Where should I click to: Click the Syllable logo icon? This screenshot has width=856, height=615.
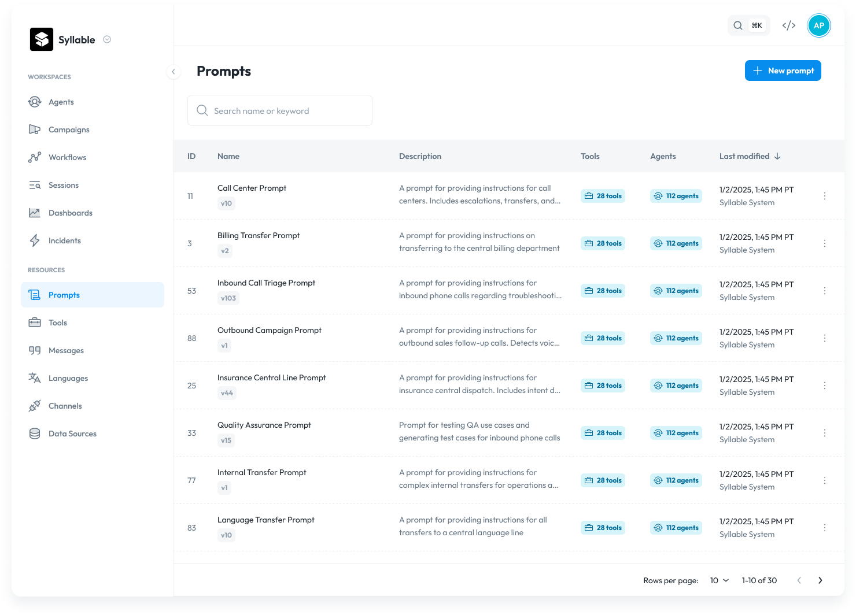click(x=42, y=39)
